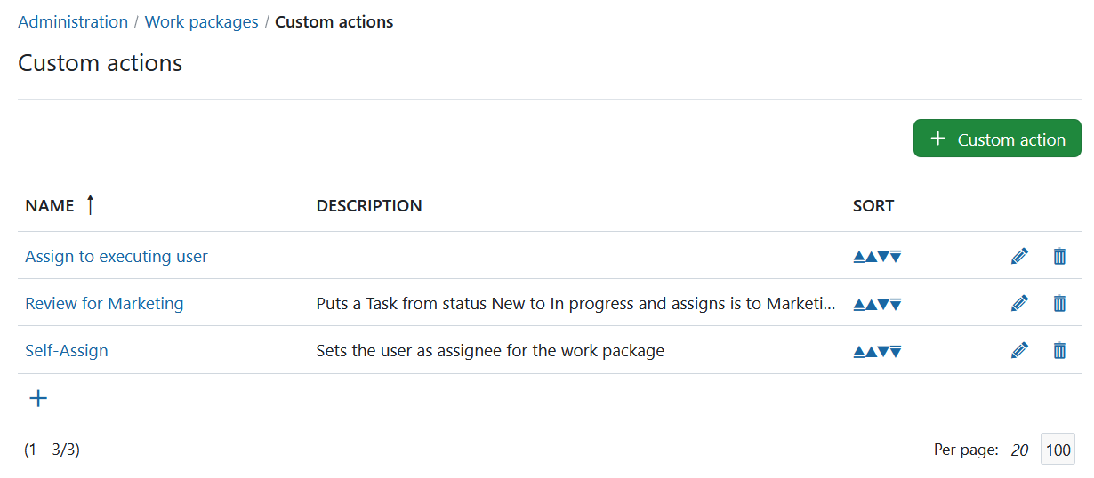
Task: Move Assign to executing user down one
Action: click(x=884, y=257)
